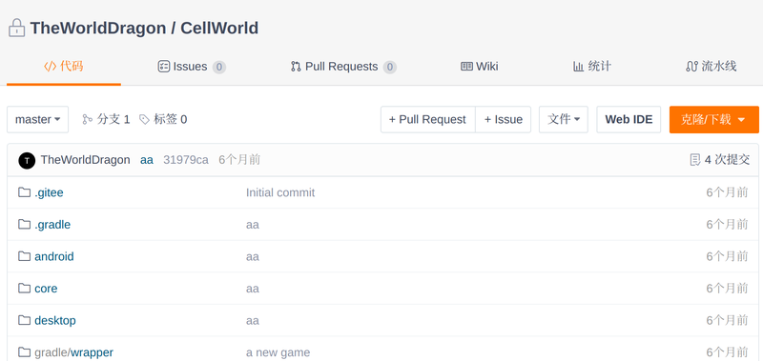
Task: Expand the 文件 dropdown
Action: click(x=564, y=119)
